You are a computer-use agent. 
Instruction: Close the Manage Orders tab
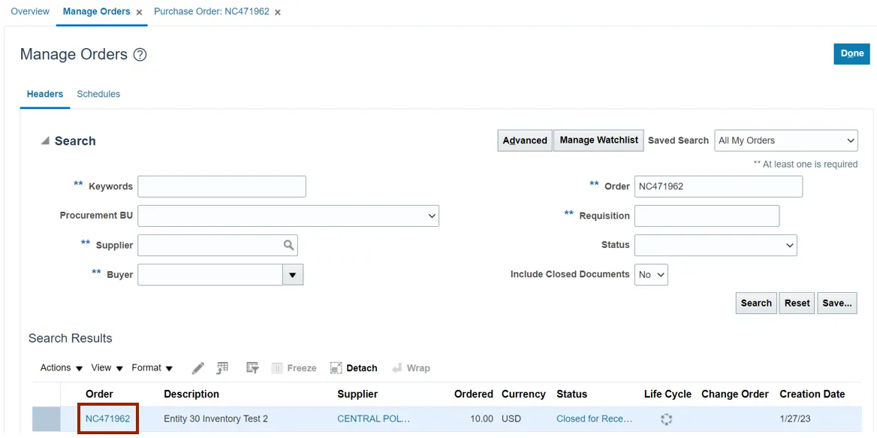(140, 13)
